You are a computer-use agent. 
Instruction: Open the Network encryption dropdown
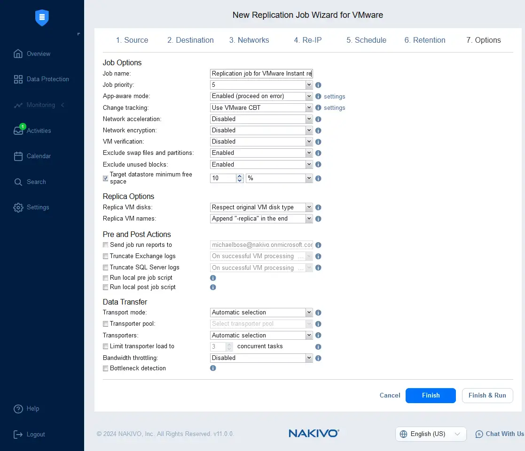[261, 130]
